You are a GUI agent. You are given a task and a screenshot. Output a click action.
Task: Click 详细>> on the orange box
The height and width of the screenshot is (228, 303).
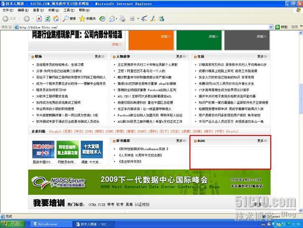pos(166,37)
